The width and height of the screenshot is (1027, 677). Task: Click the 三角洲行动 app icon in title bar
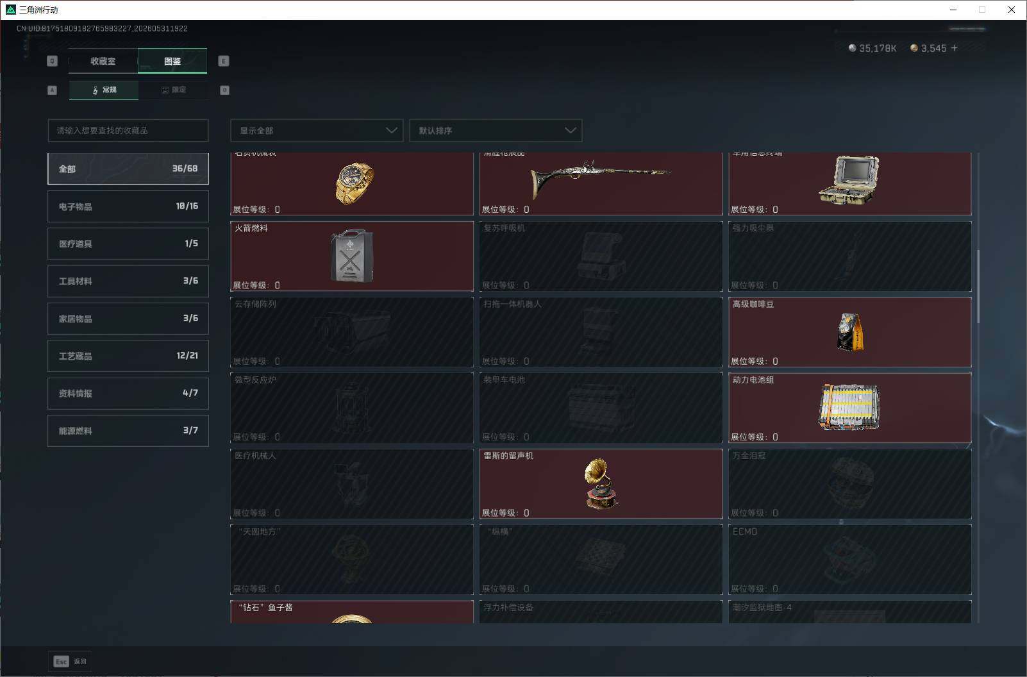point(10,10)
